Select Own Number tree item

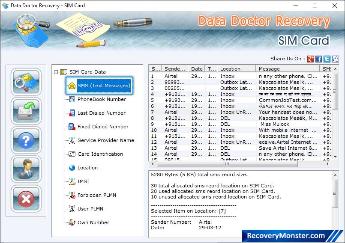(x=93, y=222)
